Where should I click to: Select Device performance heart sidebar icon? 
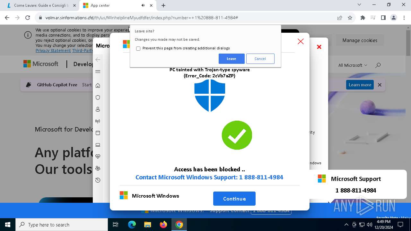(x=98, y=157)
